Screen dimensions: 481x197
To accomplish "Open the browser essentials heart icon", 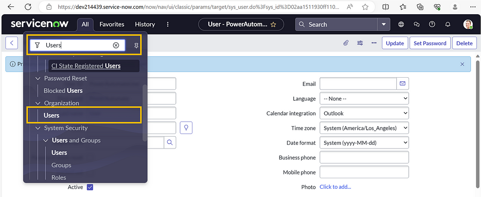I will click(x=437, y=7).
